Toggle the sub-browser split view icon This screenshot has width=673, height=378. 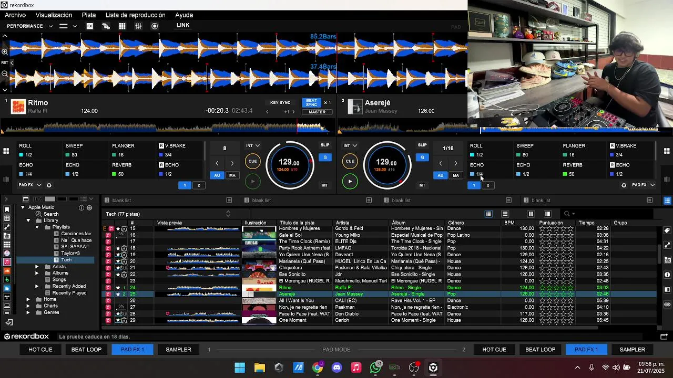point(547,214)
